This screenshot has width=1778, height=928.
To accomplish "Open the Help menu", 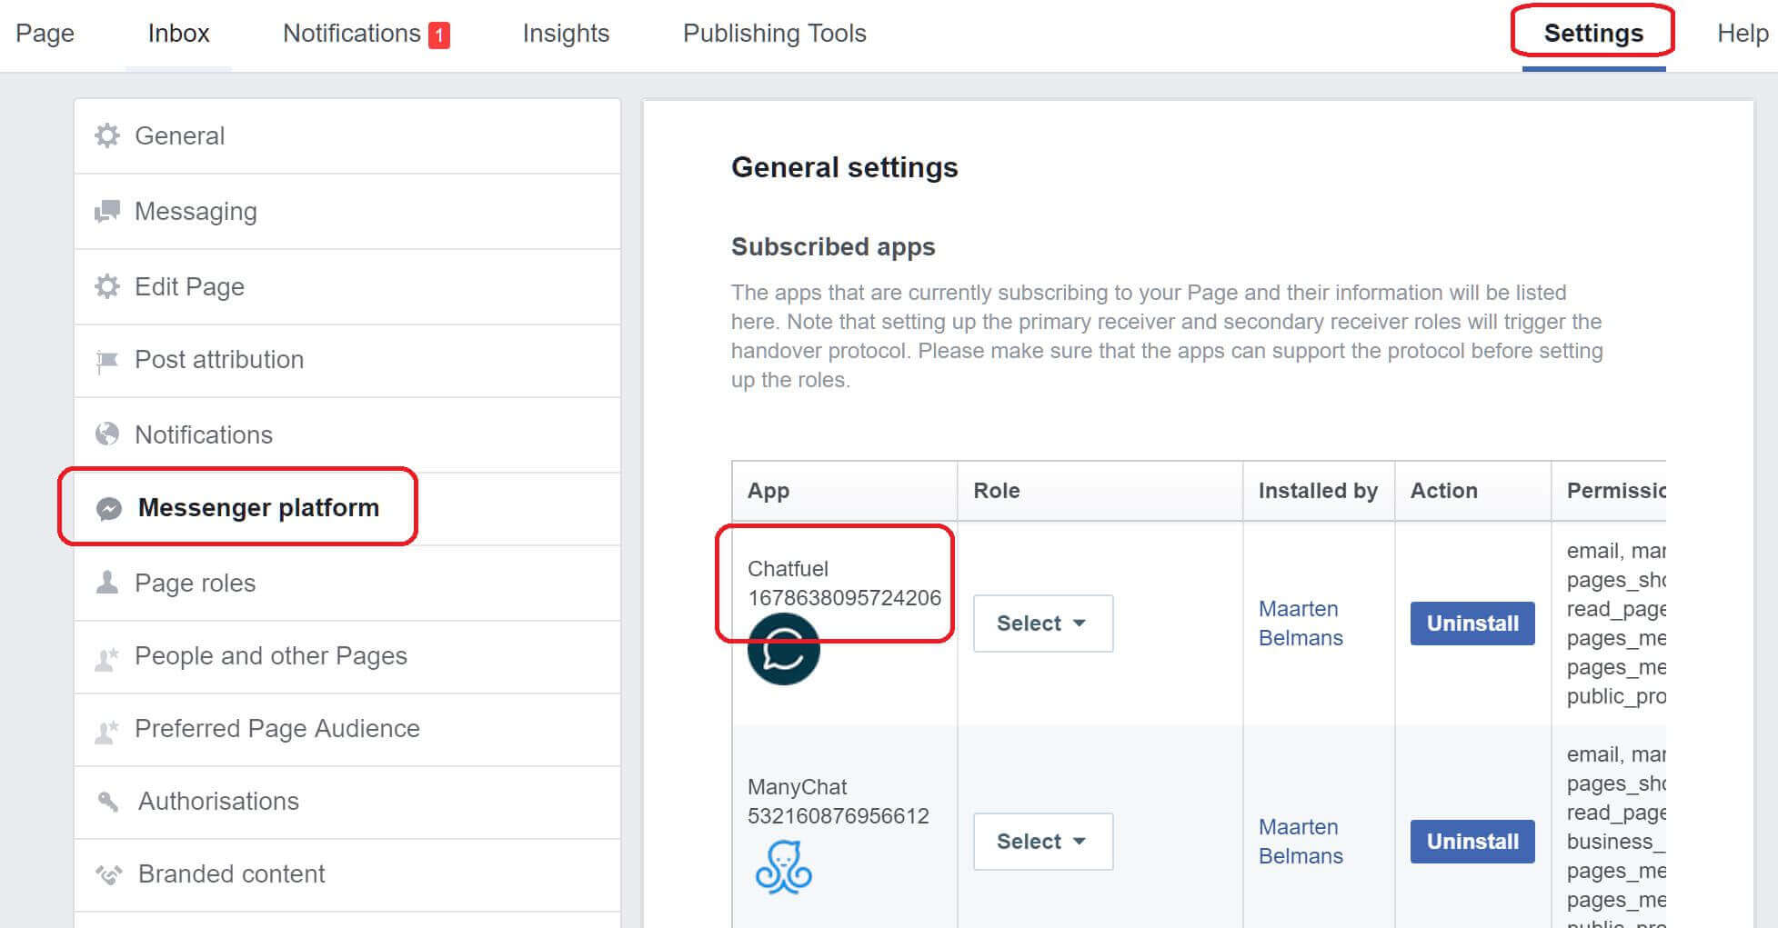I will click(1743, 34).
